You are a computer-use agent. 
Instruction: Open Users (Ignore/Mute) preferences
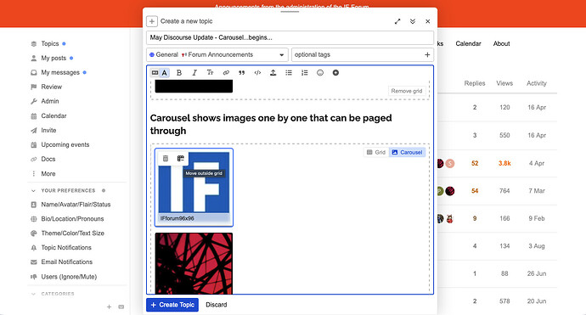click(69, 277)
